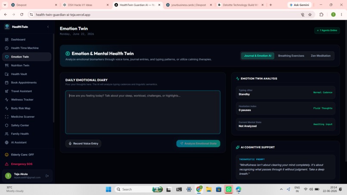The image size is (347, 195).
Task: Click the Body Risk Map icon
Action: coord(6,108)
